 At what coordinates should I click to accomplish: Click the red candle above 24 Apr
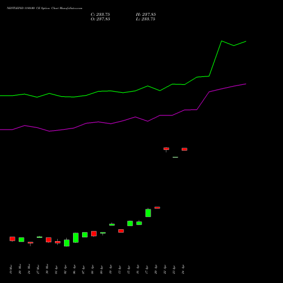click(185, 149)
